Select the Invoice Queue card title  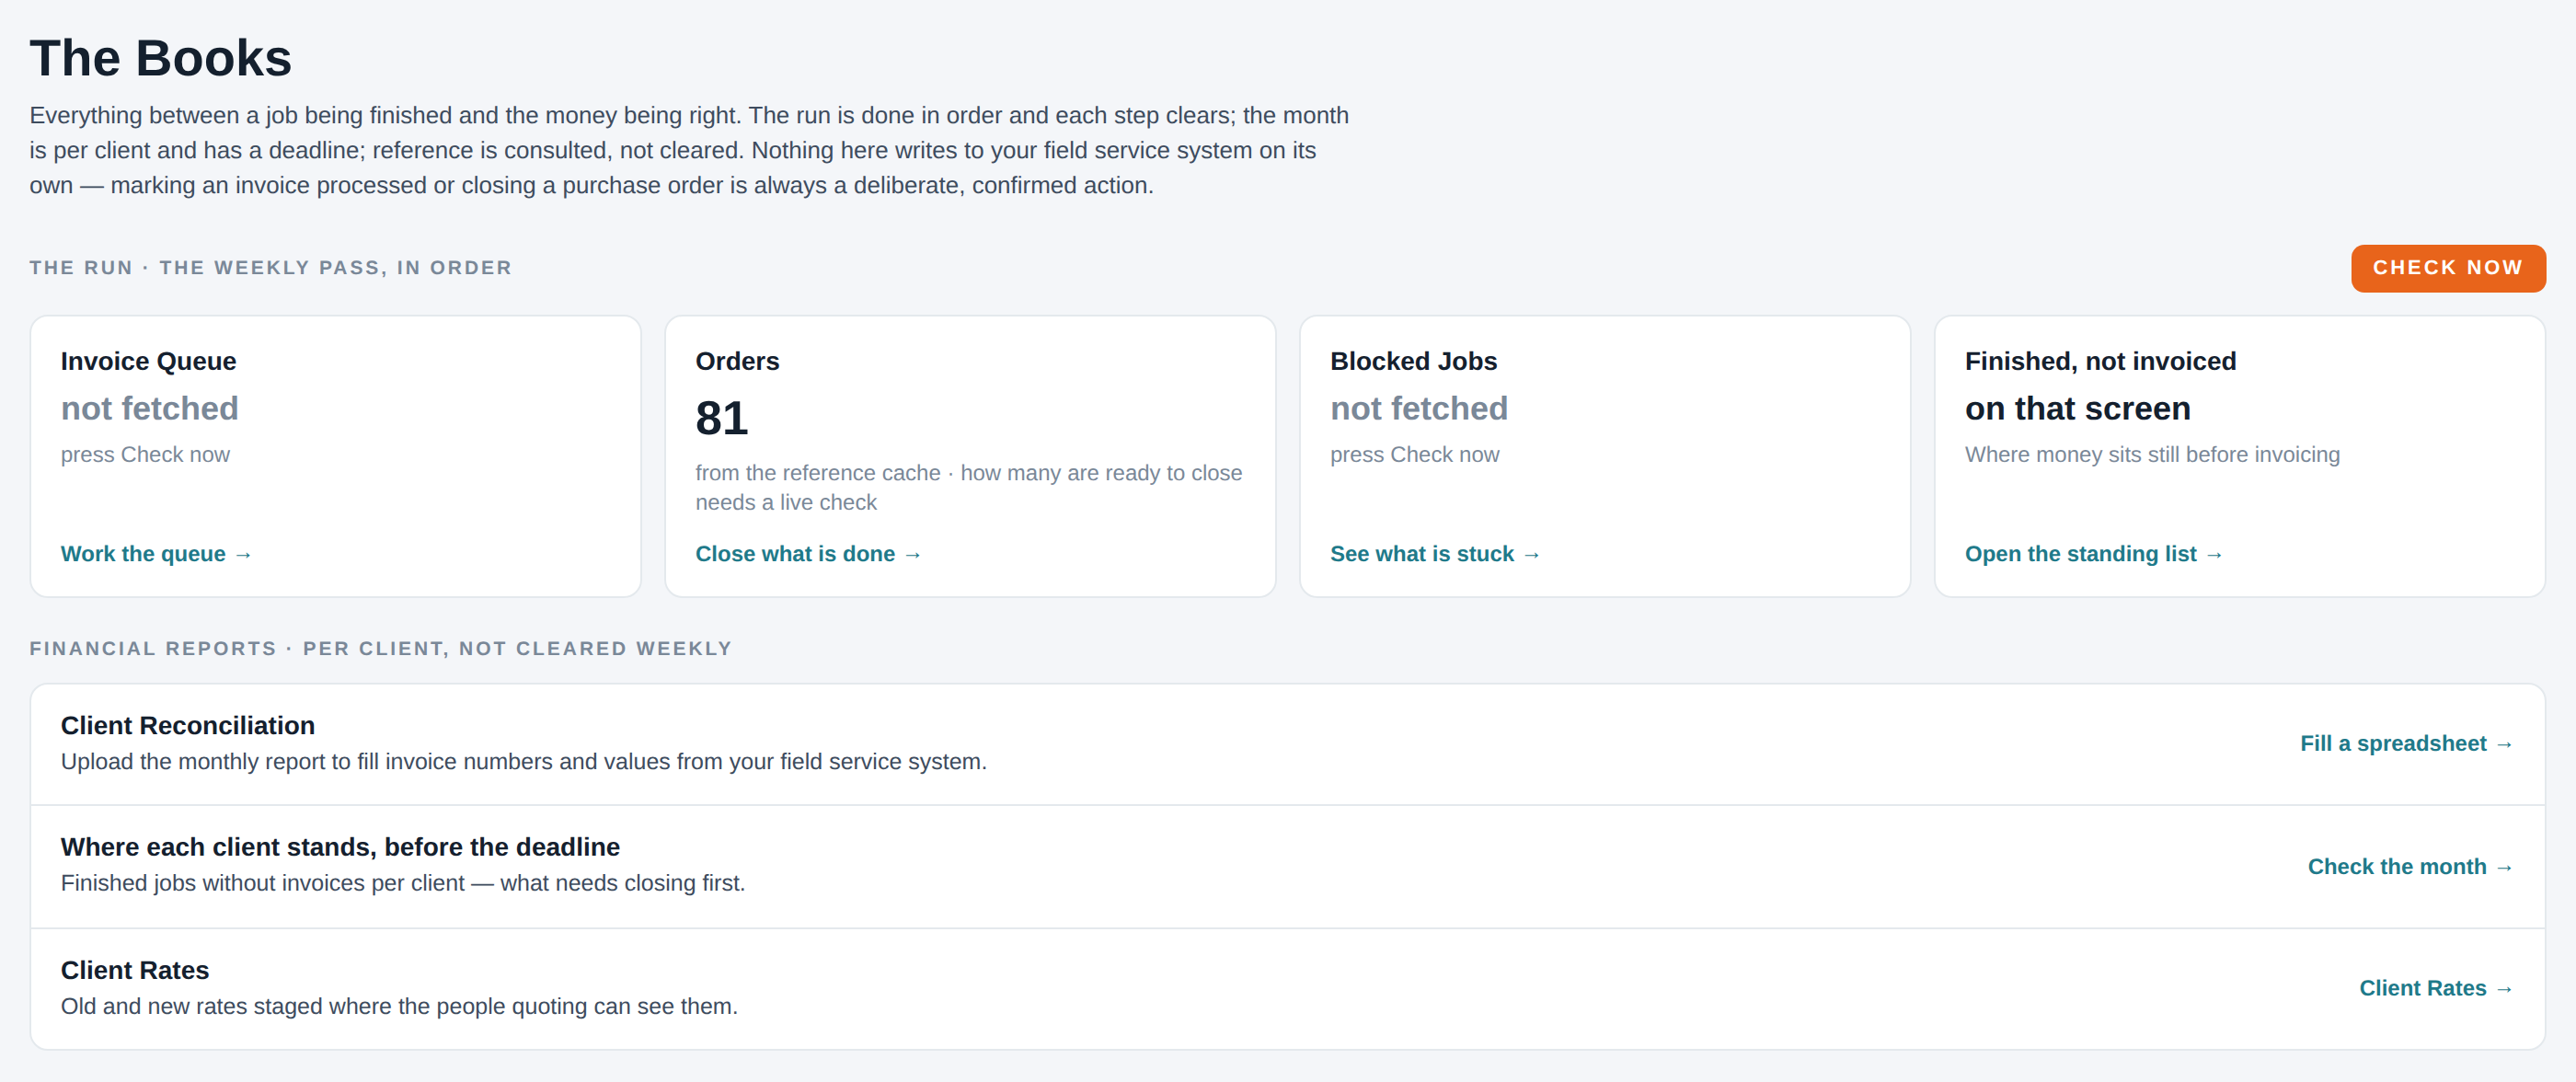148,361
